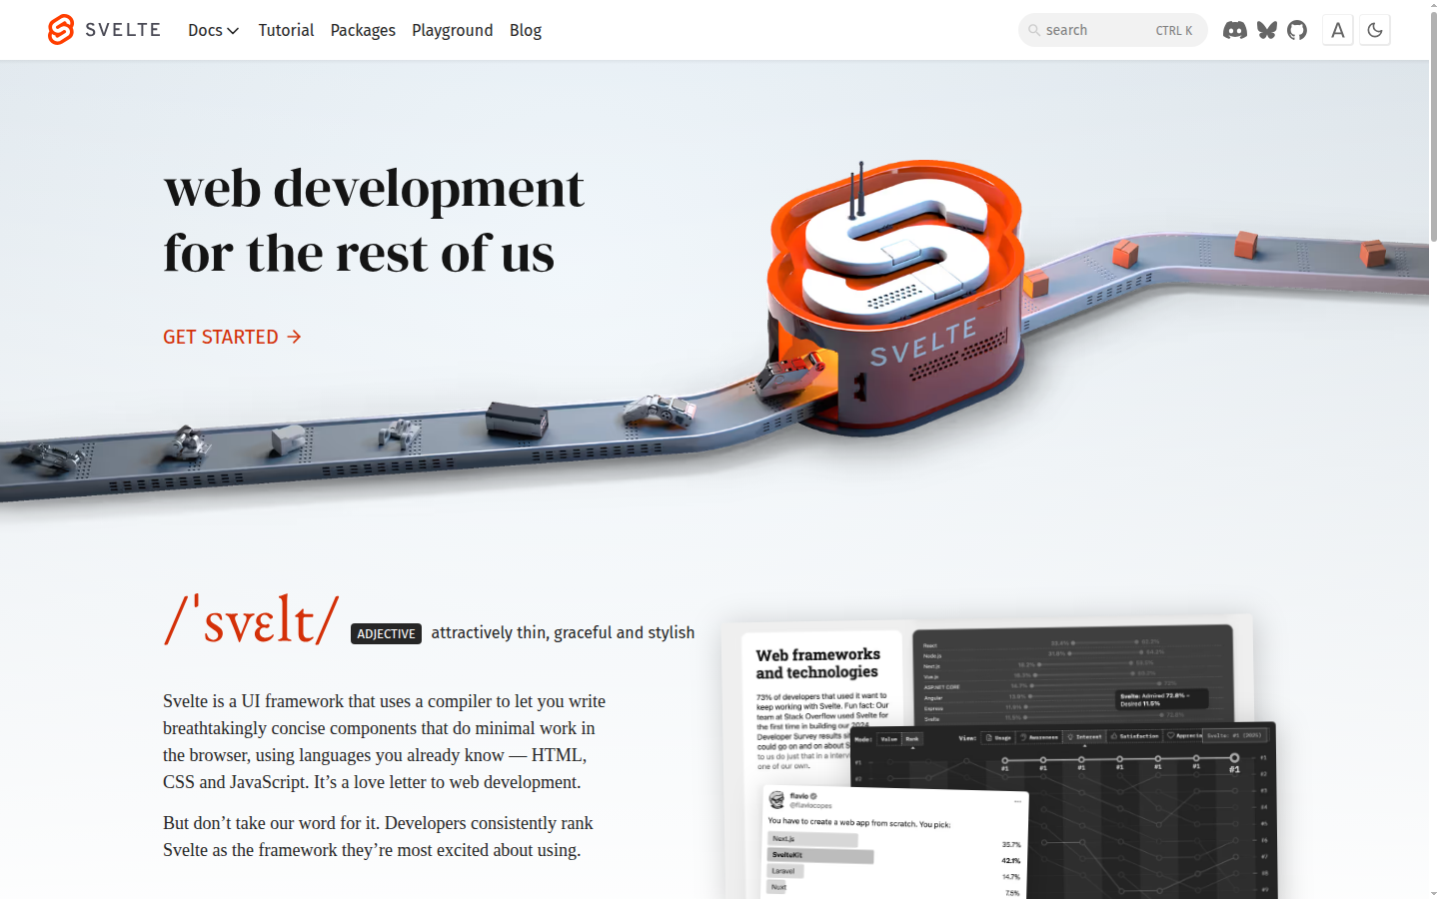Viewport: 1439px width, 899px height.
Task: Open the Tutorial menu item
Action: (286, 30)
